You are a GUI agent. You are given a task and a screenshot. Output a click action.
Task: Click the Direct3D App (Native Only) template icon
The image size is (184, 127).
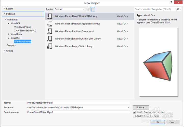point(49,24)
